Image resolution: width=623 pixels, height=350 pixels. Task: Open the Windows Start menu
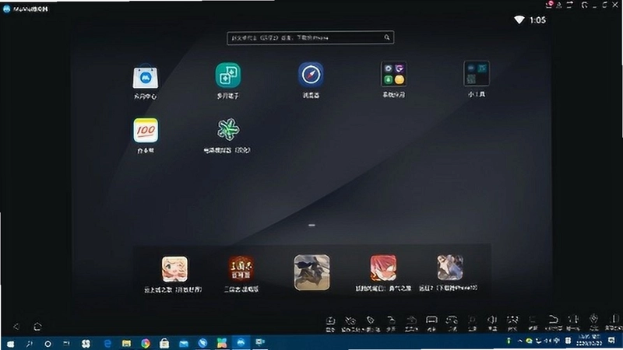coord(10,343)
